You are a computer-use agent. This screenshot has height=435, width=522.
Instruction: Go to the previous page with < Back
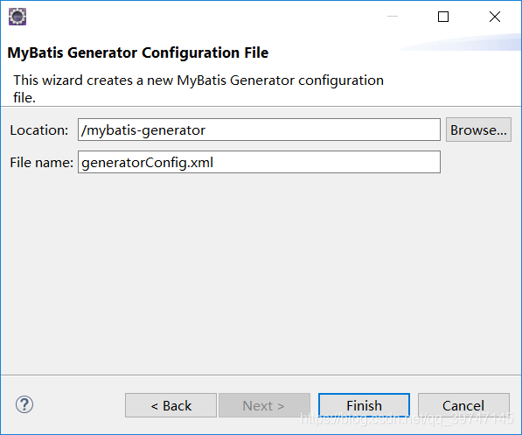point(171,405)
